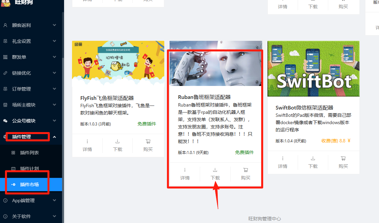Collapse the 插件管理 menu section
Image resolution: width=379 pixels, height=223 pixels.
point(54,137)
